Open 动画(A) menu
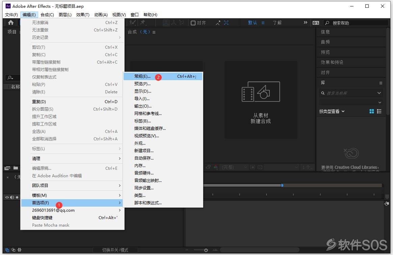The height and width of the screenshot is (255, 393). 101,15
